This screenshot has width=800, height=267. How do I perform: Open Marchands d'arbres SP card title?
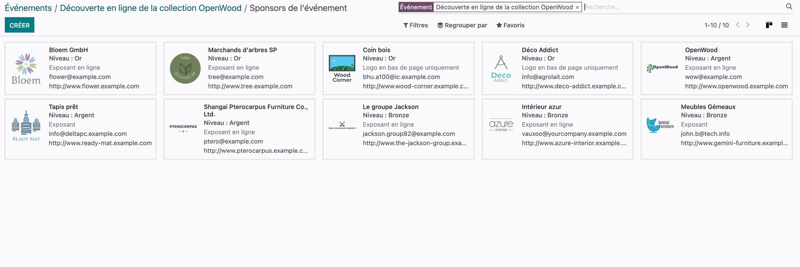242,50
